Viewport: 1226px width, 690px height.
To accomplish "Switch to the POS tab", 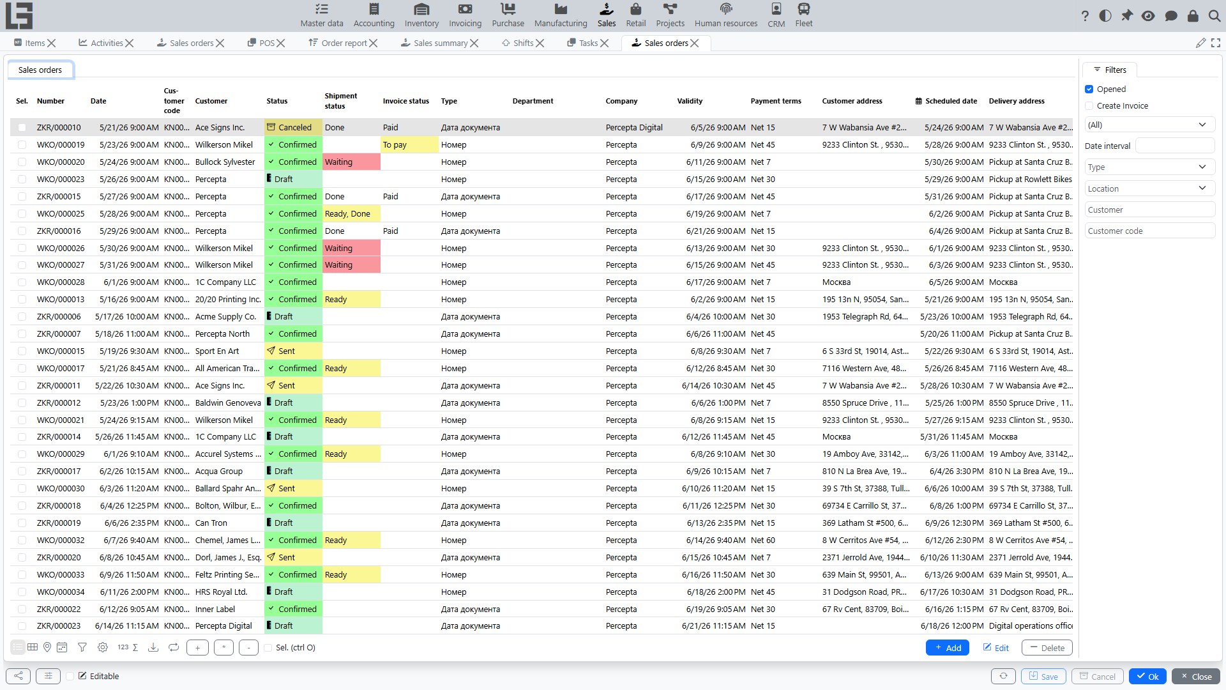I will (262, 43).
